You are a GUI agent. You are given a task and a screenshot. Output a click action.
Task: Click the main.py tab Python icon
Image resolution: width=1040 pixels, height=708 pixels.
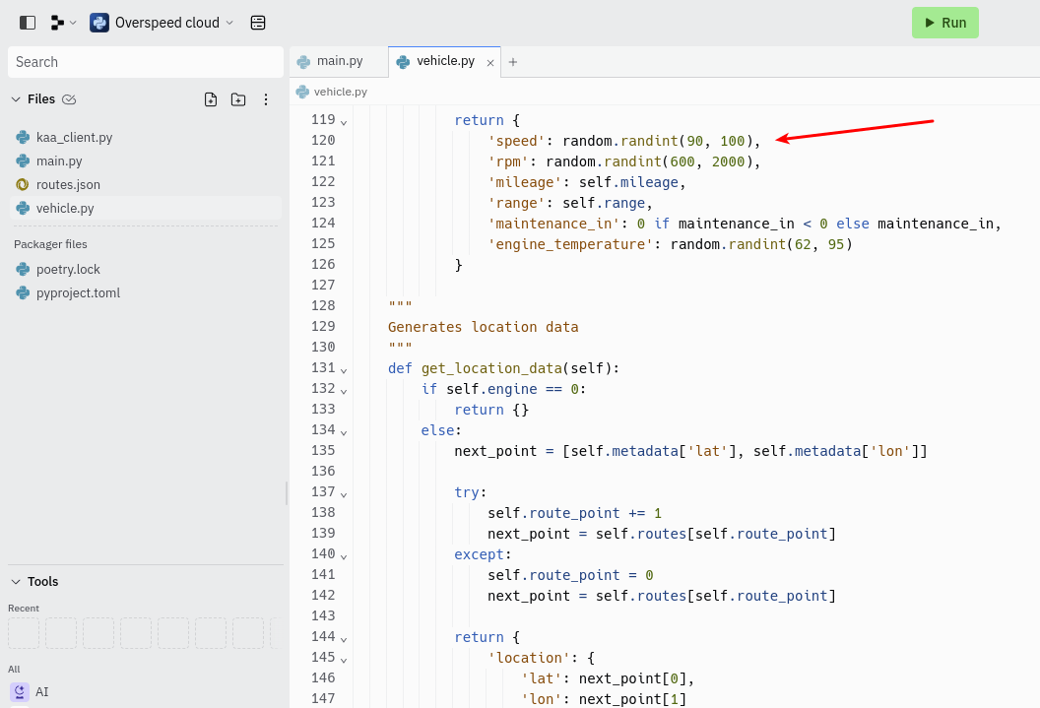click(x=303, y=62)
